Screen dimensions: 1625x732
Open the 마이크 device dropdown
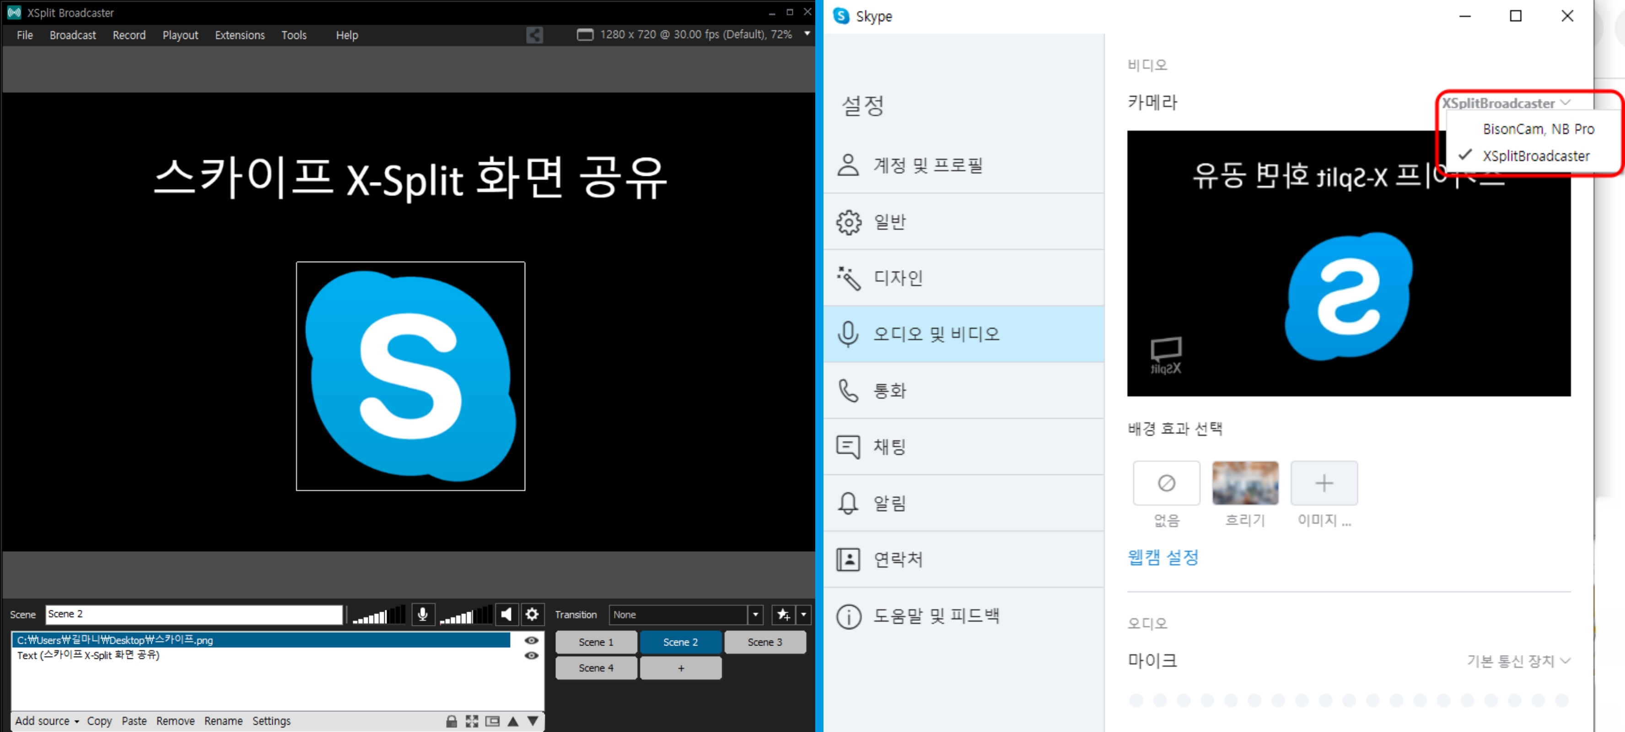1518,661
